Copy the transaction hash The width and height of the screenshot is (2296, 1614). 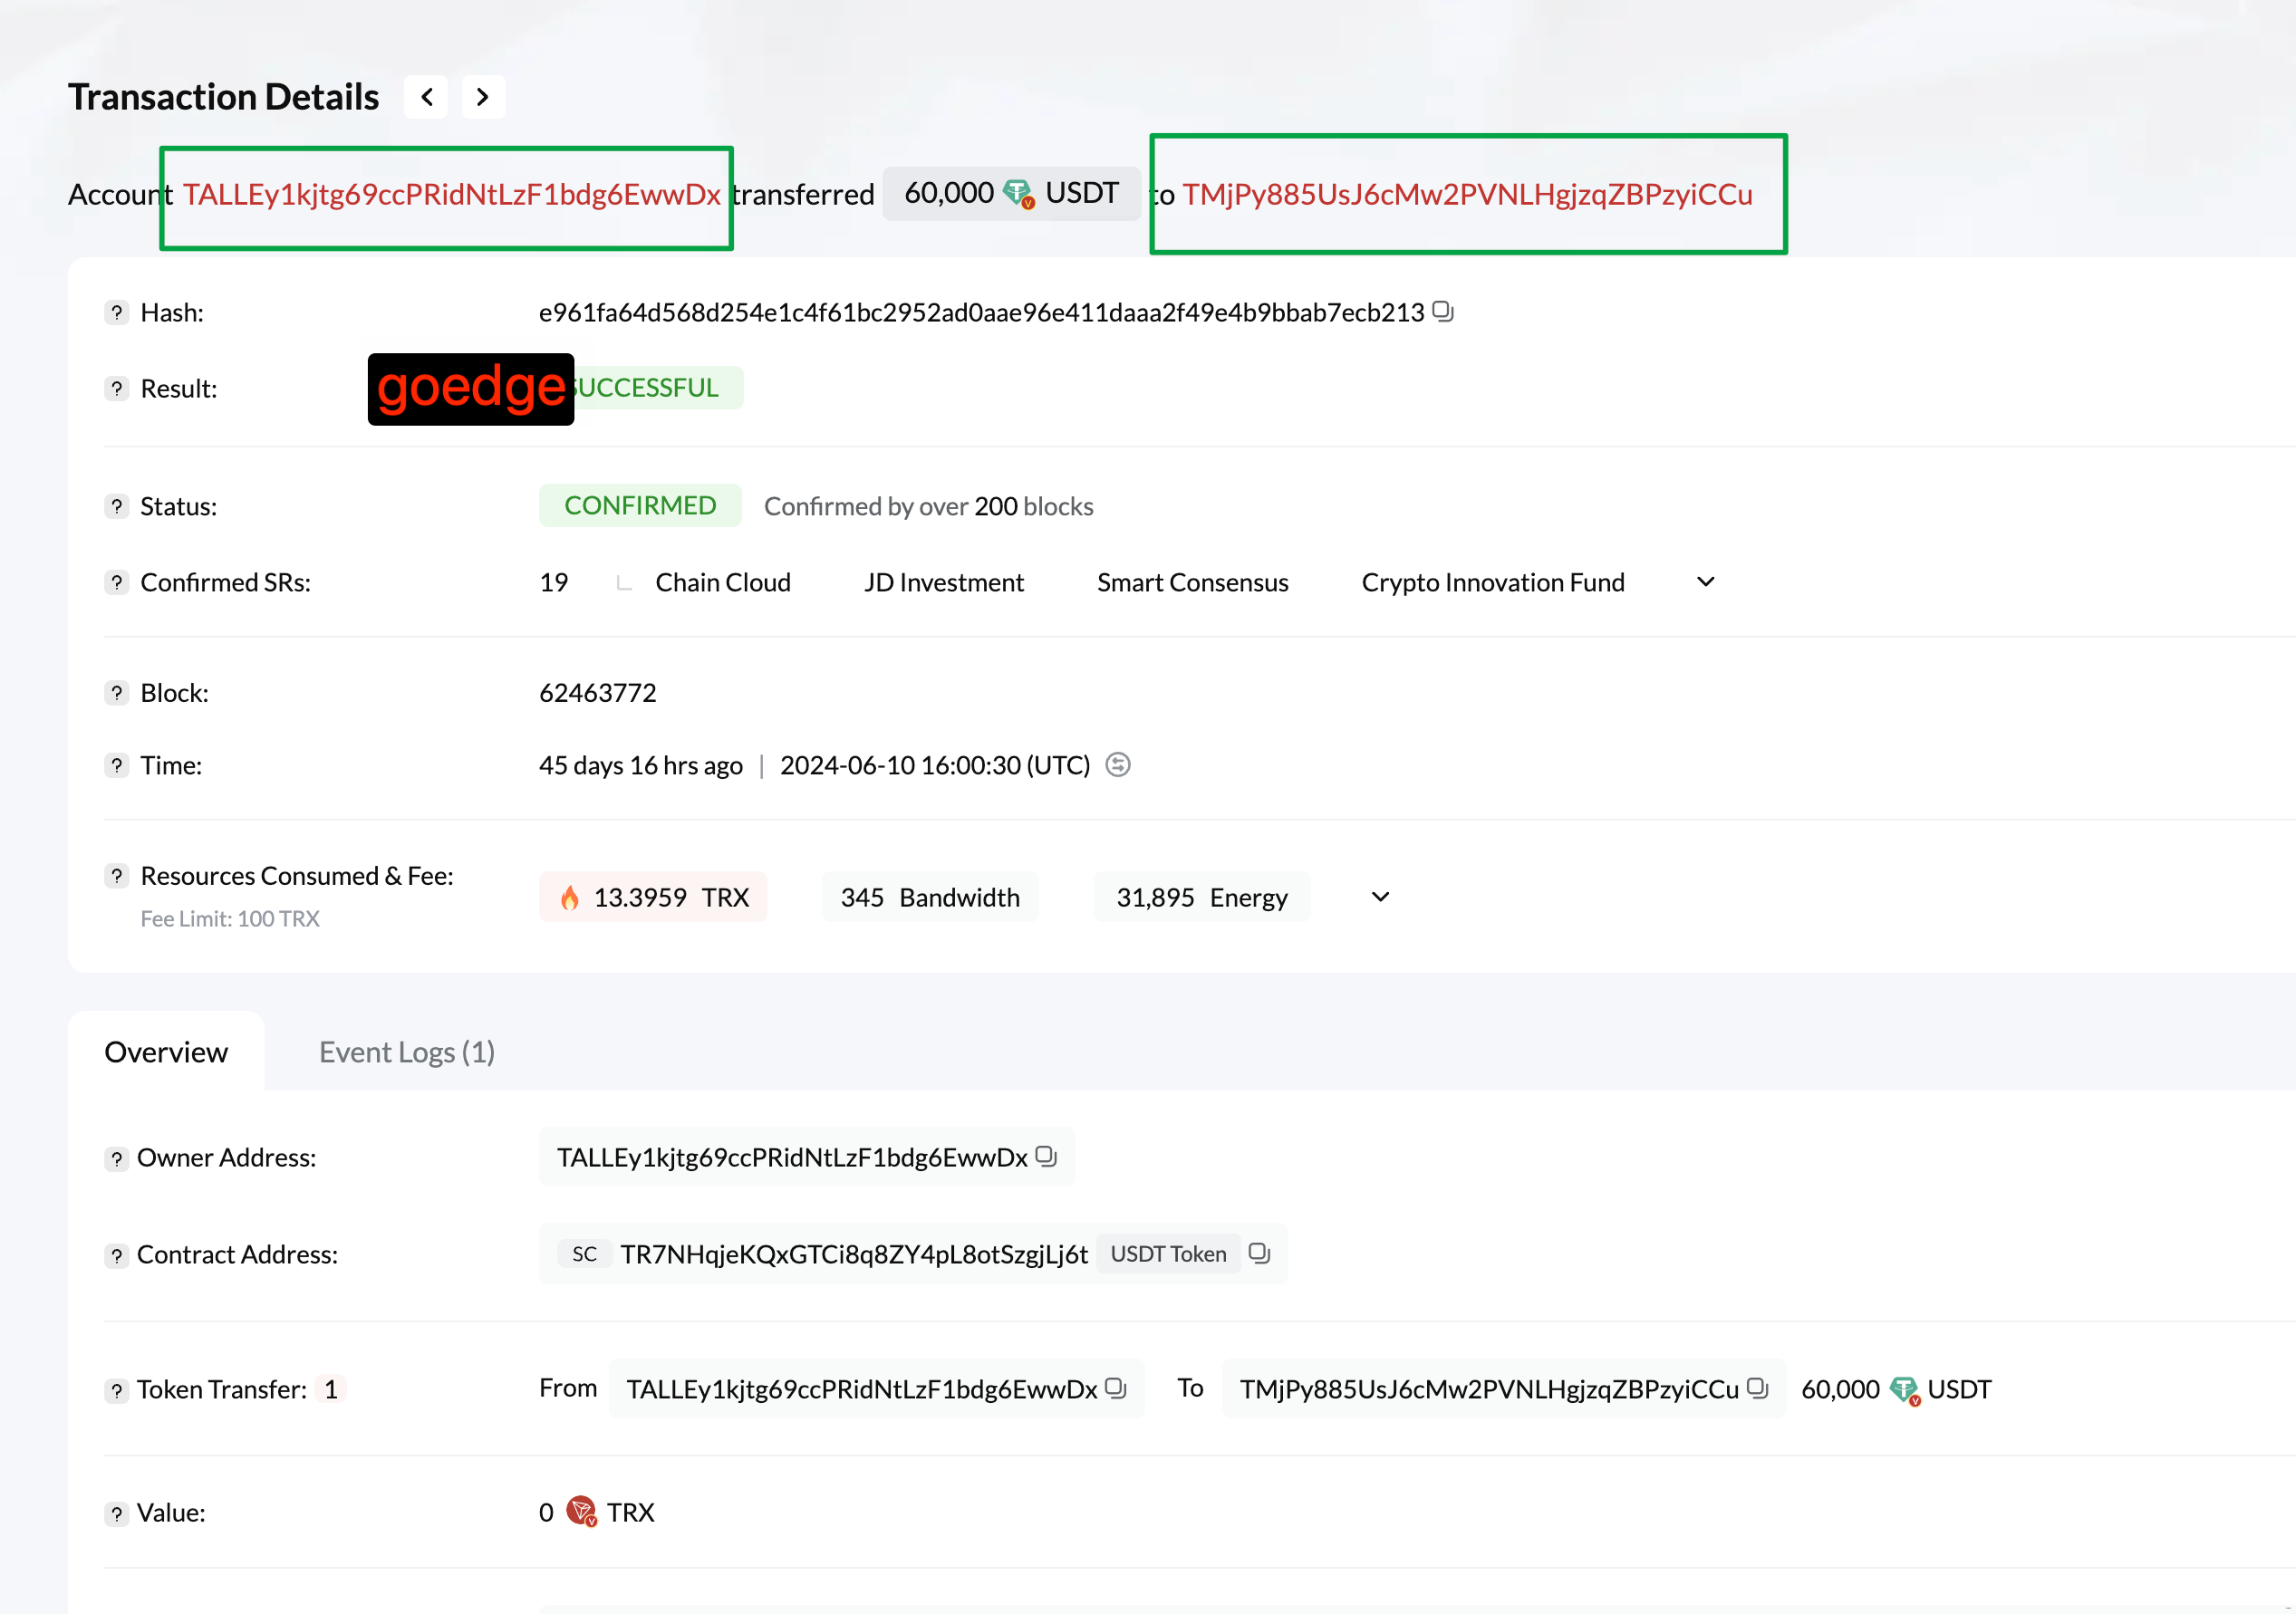[1442, 311]
